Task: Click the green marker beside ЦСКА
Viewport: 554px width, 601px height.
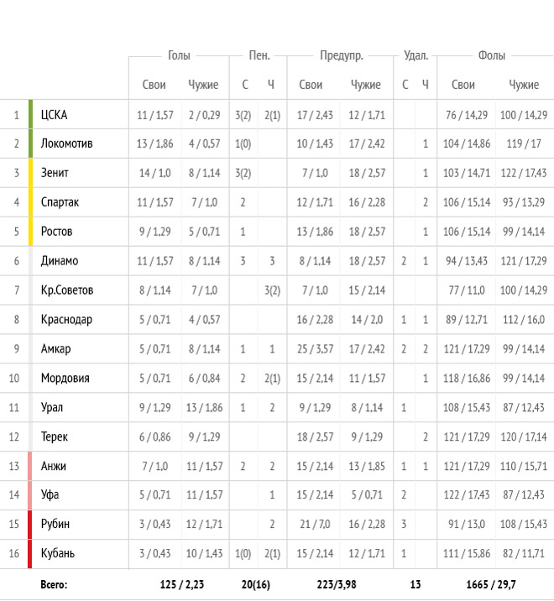Action: (x=31, y=114)
